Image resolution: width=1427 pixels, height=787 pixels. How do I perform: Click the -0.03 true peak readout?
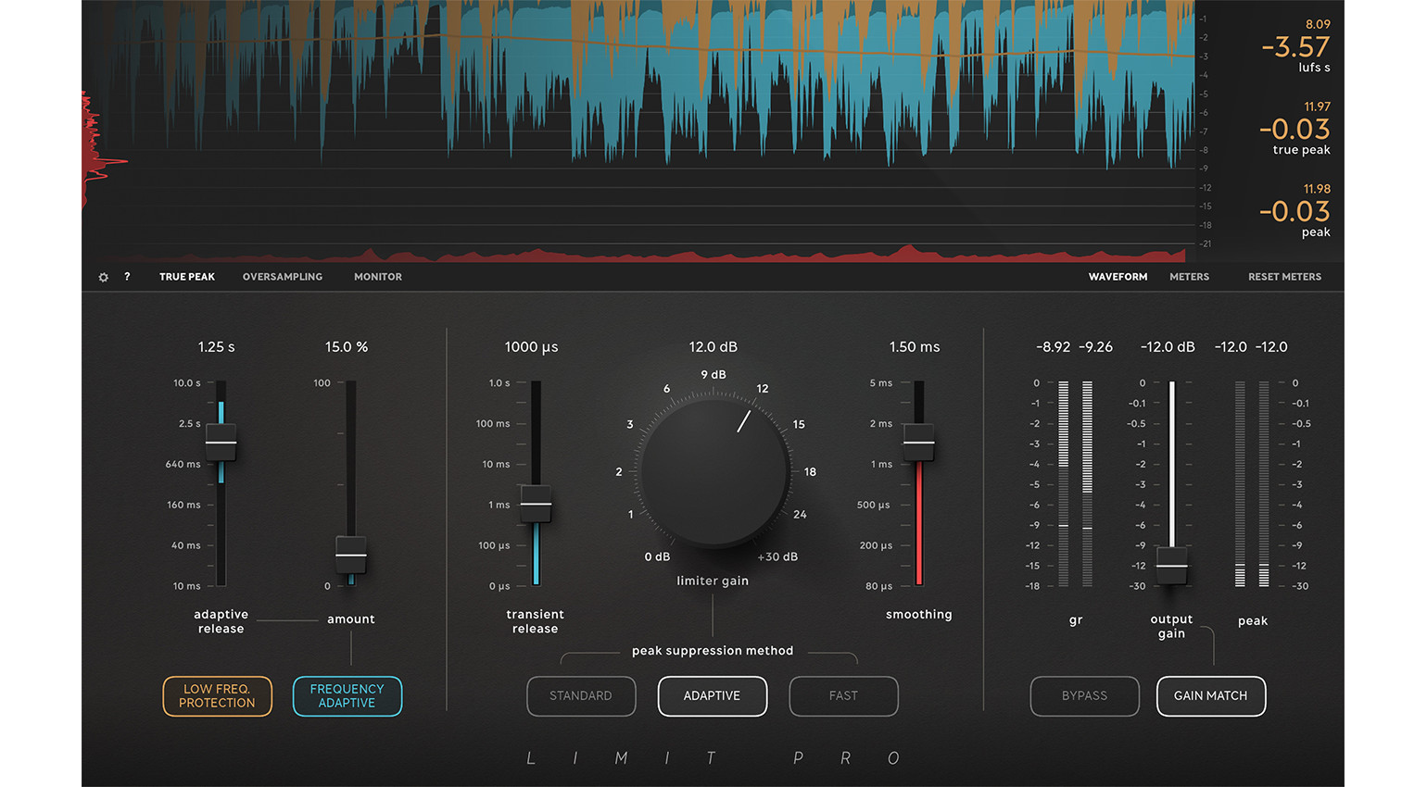click(x=1294, y=130)
